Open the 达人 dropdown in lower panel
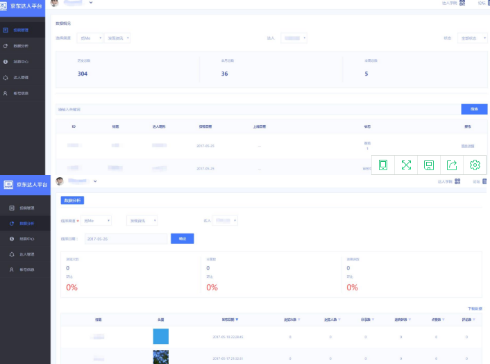 [x=225, y=220]
